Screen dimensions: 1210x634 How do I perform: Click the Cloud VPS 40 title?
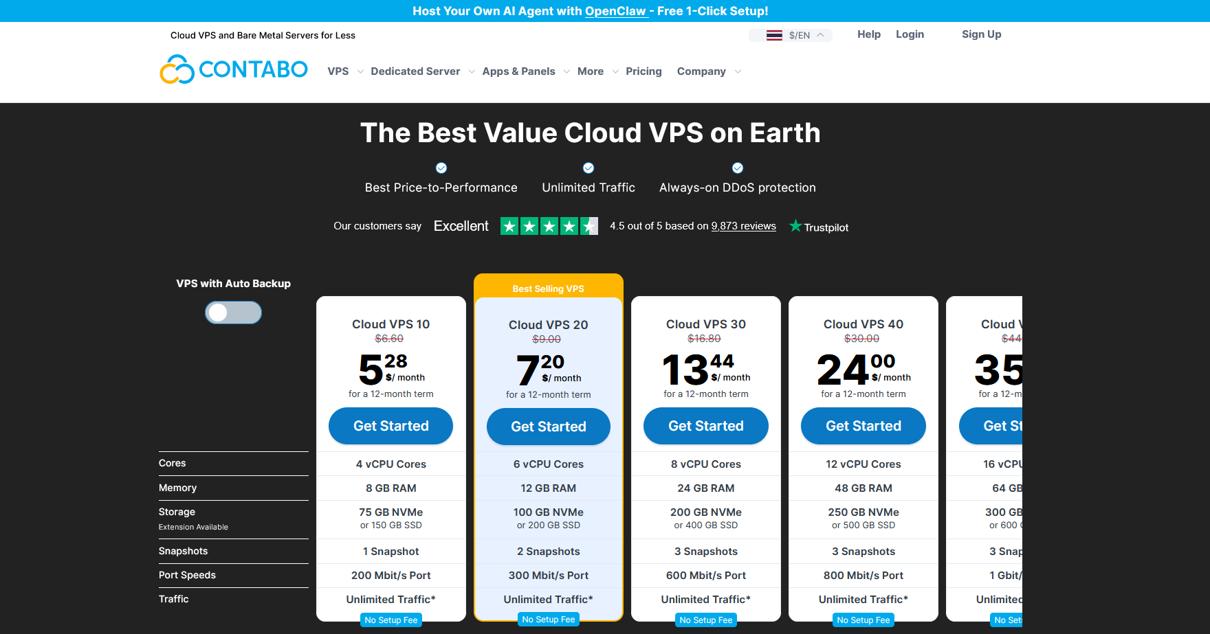863,324
